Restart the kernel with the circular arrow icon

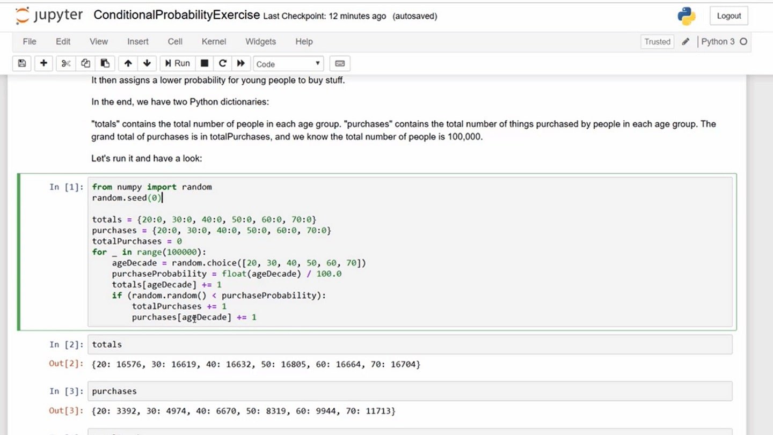pyautogui.click(x=223, y=63)
